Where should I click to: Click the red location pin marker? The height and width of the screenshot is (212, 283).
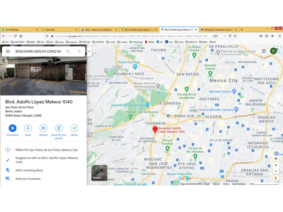click(x=155, y=130)
